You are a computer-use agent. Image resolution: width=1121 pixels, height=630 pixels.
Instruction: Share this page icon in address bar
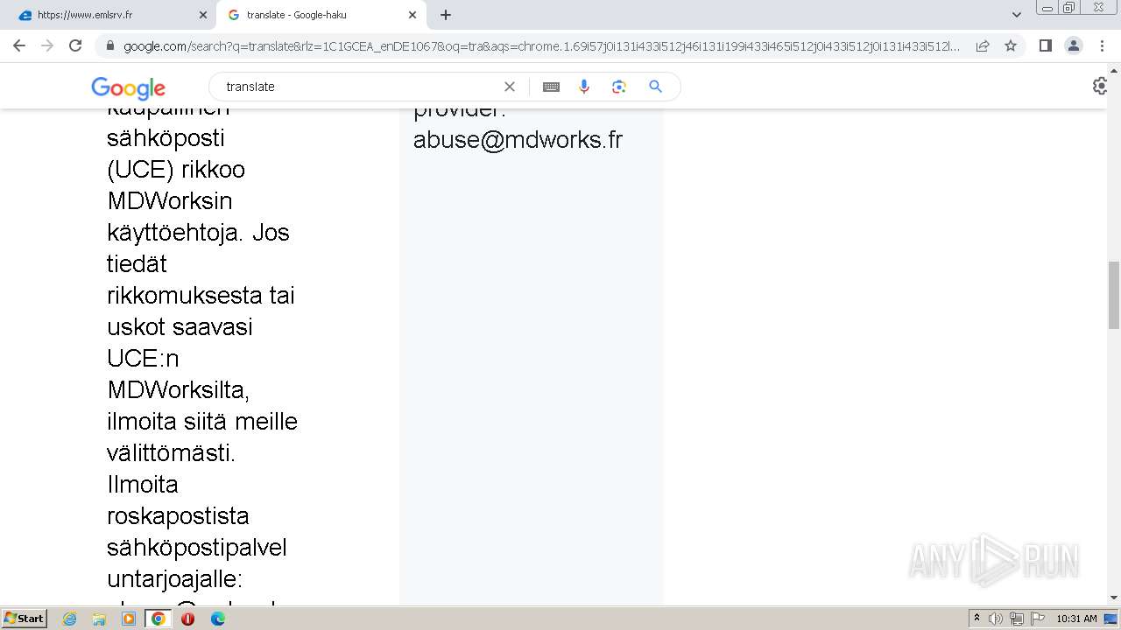coord(983,46)
